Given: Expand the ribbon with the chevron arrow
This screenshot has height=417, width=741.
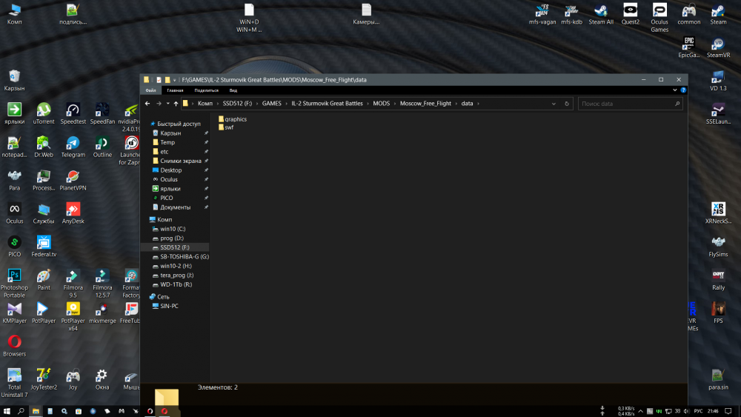Looking at the screenshot, I should click(x=675, y=90).
